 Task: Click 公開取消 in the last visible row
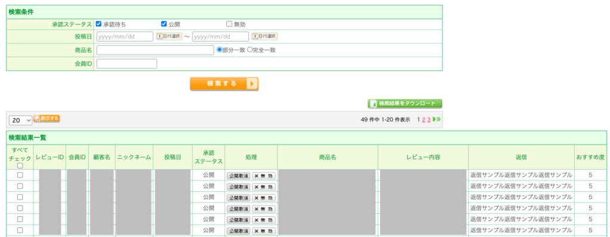point(238,231)
